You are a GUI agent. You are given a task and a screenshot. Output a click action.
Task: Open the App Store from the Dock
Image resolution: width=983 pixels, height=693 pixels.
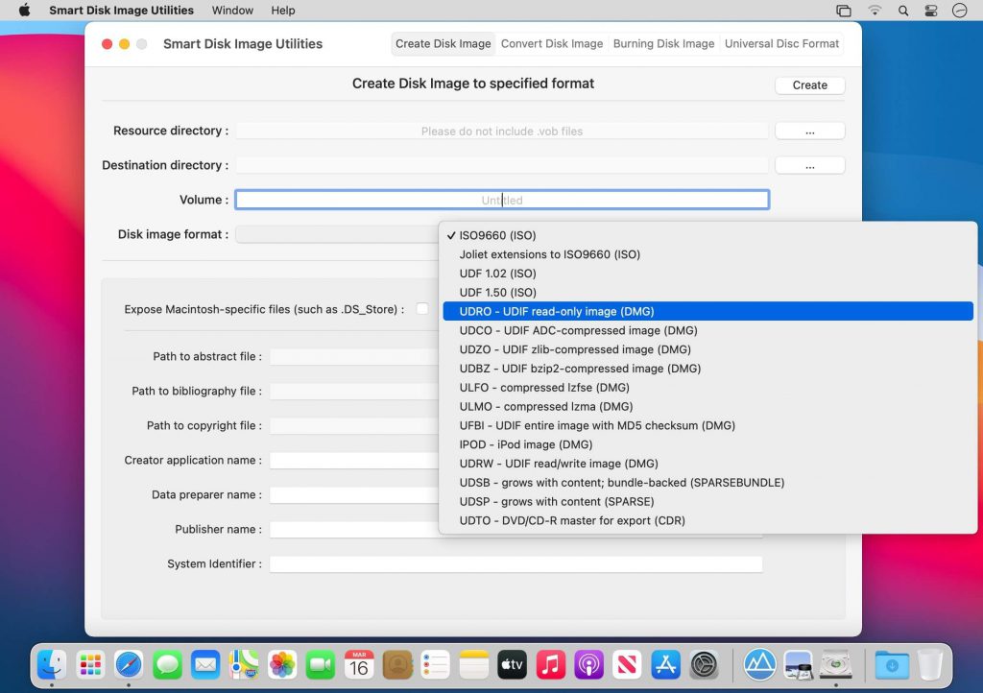(x=665, y=663)
